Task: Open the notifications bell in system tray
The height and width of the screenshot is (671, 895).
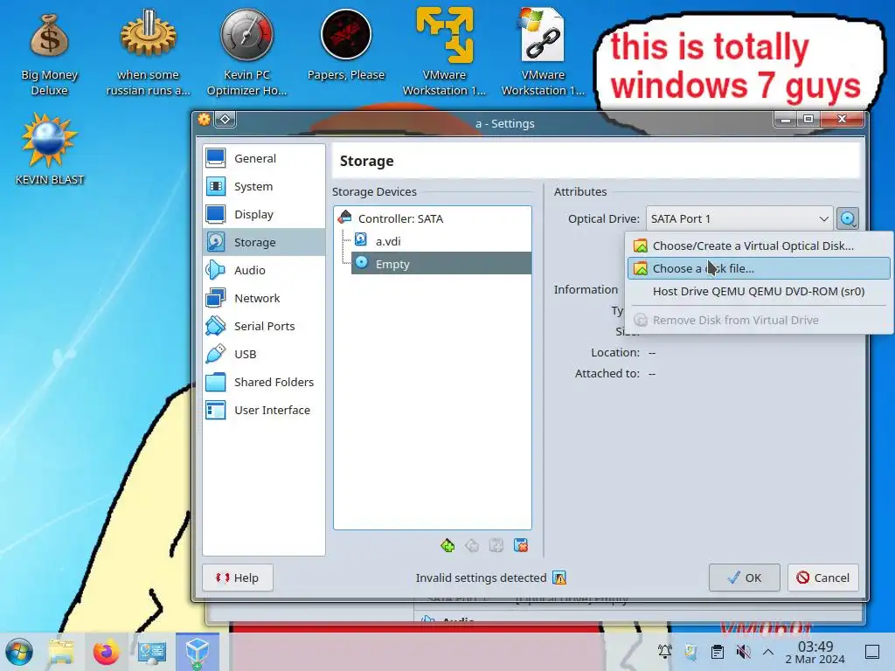Action: [665, 652]
